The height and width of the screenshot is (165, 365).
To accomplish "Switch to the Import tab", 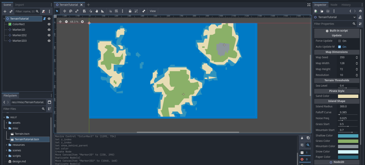I will pyautogui.click(x=20, y=5).
